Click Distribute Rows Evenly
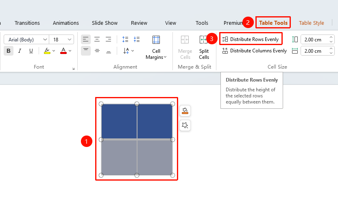This screenshot has width=338, height=207. click(x=251, y=39)
